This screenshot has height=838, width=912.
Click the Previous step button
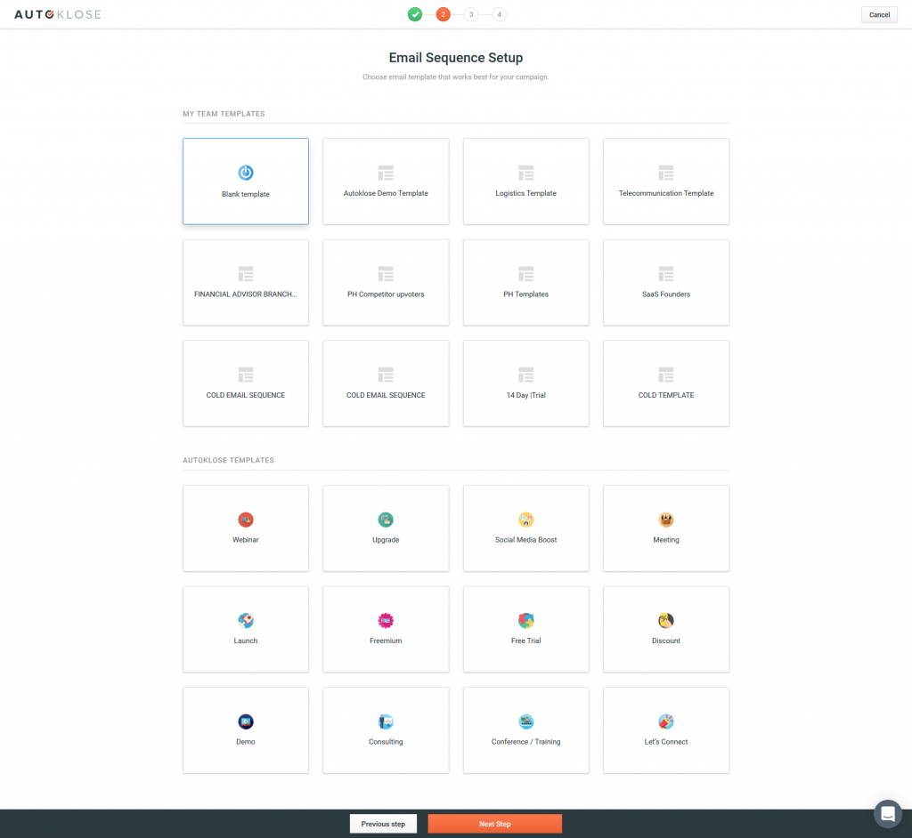coord(383,824)
